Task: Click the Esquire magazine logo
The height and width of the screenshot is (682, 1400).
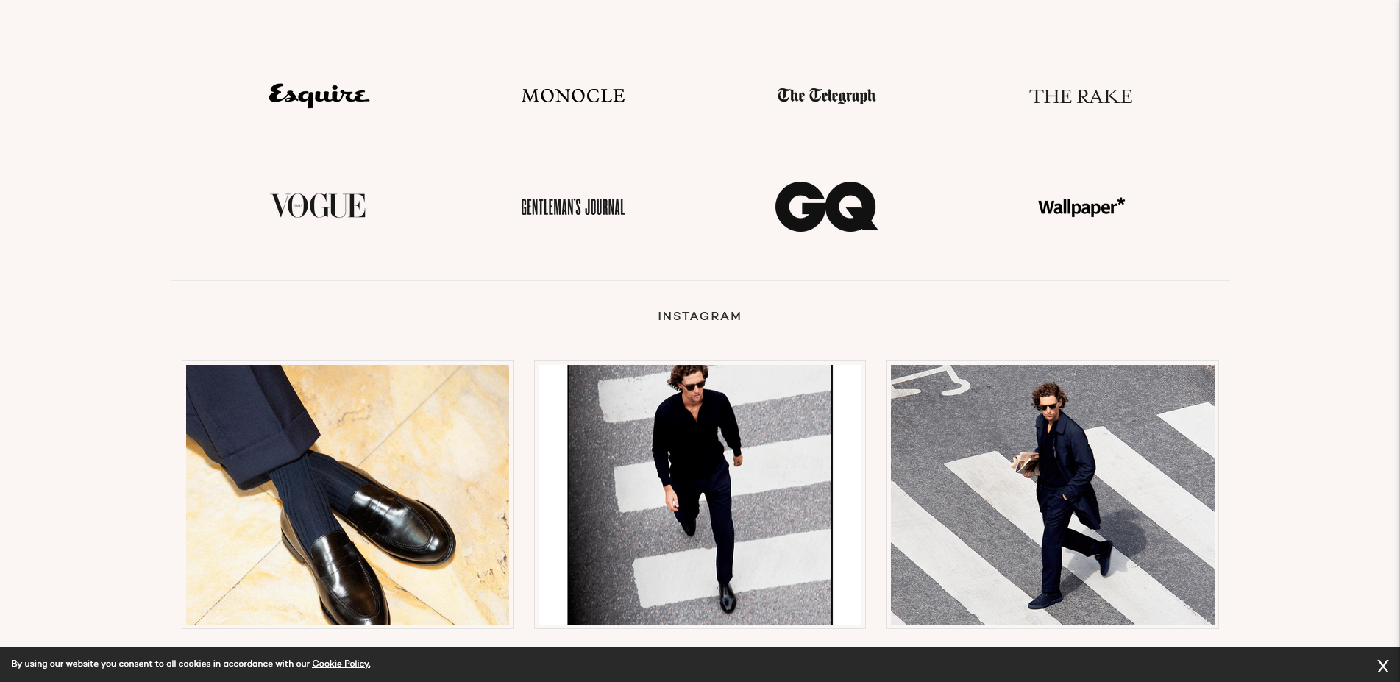Action: (x=319, y=96)
